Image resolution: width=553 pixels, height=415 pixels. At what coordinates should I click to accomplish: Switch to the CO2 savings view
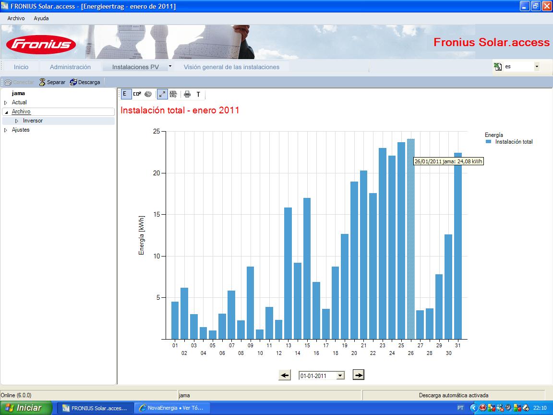pos(137,94)
